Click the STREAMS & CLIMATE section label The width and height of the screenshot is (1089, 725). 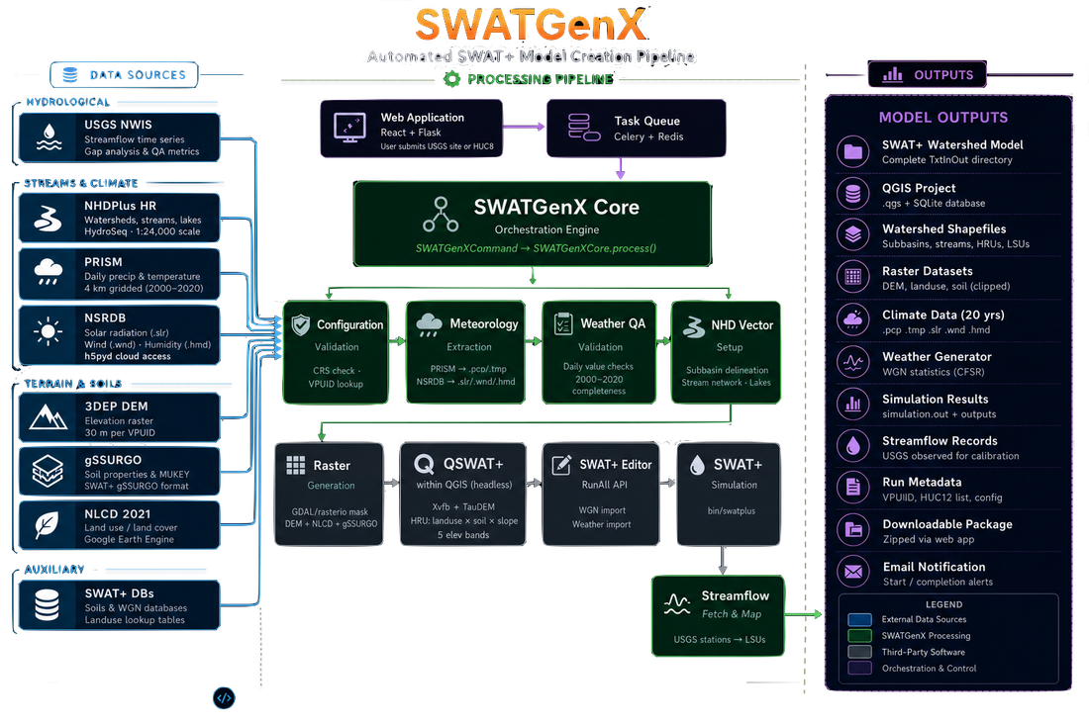click(81, 183)
